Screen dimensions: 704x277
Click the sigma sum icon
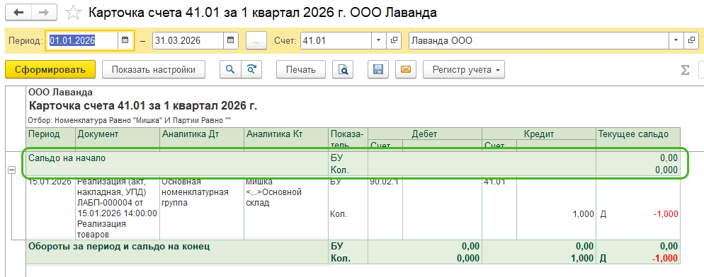(x=685, y=70)
